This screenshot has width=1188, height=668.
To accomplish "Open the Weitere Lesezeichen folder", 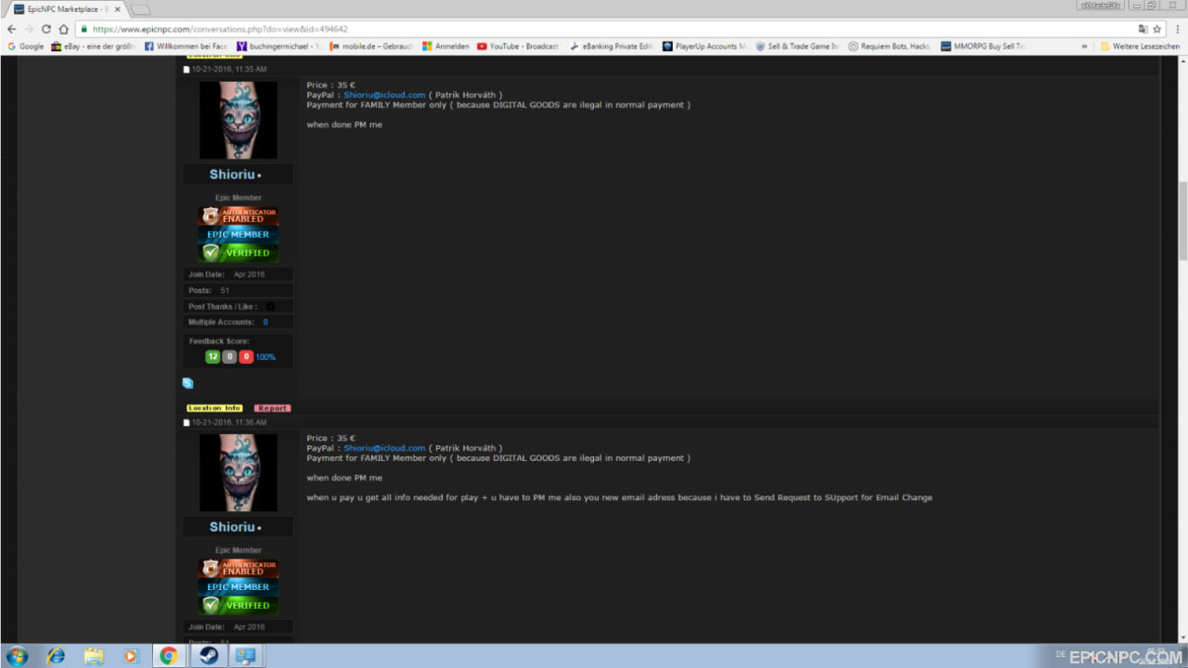I will click(1140, 45).
